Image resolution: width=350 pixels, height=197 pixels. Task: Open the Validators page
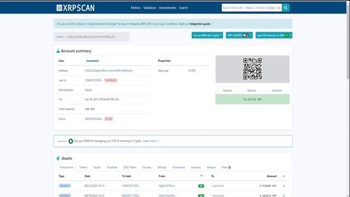click(x=149, y=8)
